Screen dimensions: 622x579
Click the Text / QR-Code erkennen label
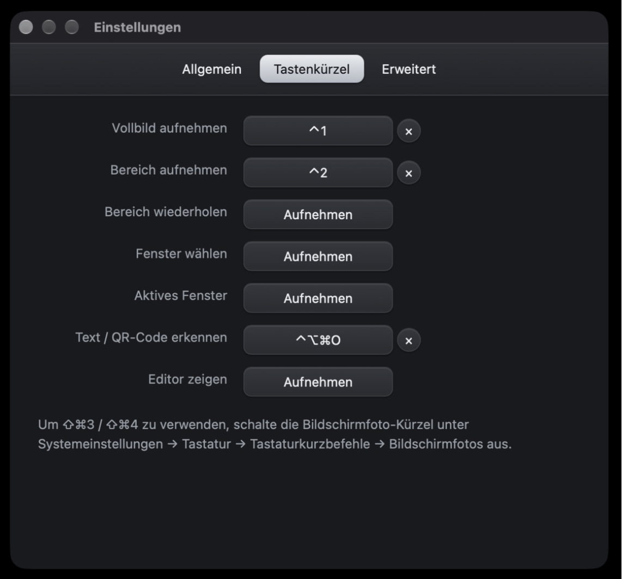pyautogui.click(x=151, y=337)
